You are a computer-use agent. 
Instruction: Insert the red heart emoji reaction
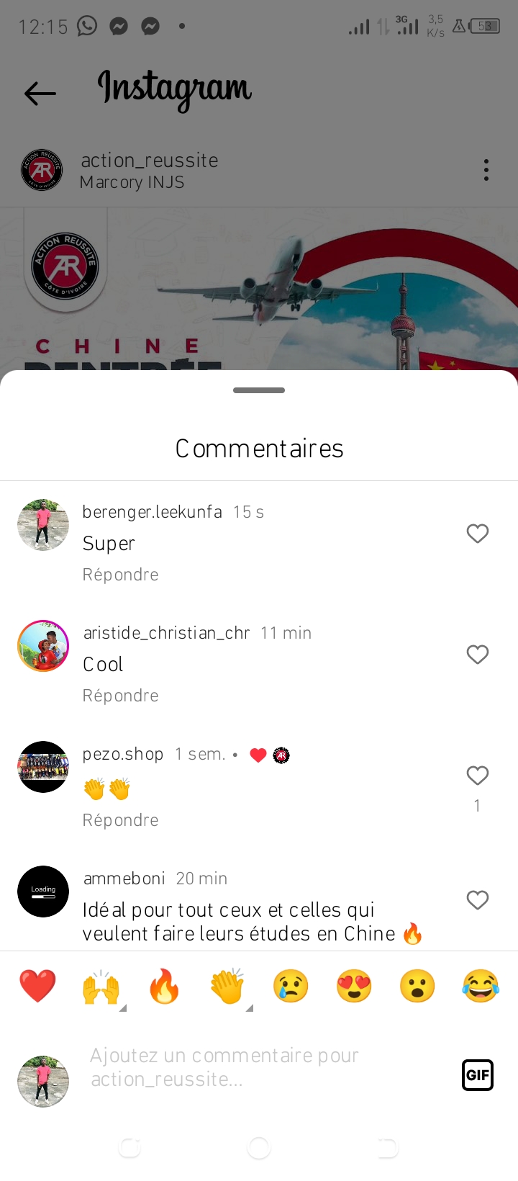pos(37,986)
